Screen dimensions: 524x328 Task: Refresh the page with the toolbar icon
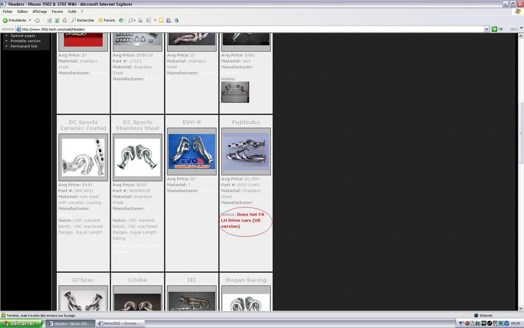(x=57, y=20)
